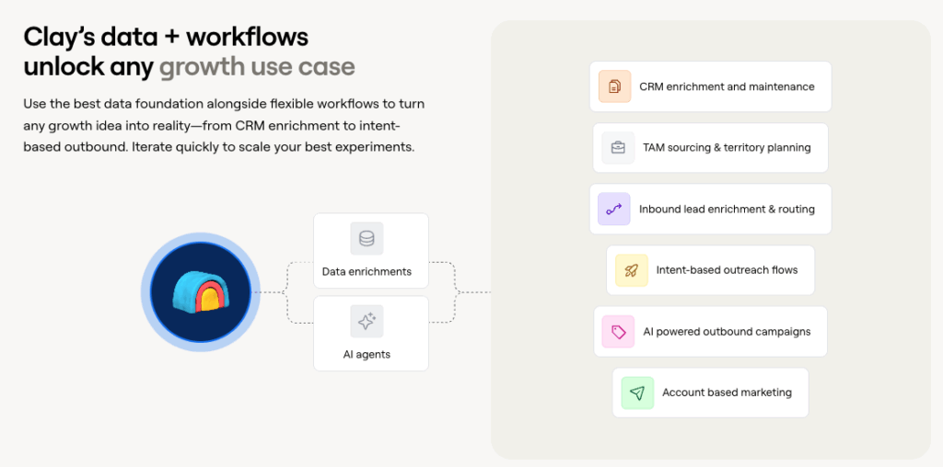Click the purple inbound lead routing icon

pos(613,209)
